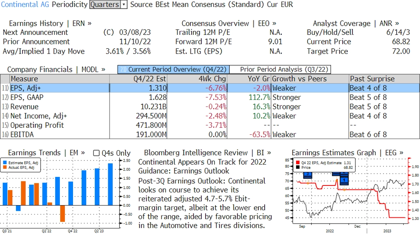Open Analyst Coverage ANR link

tap(356, 23)
